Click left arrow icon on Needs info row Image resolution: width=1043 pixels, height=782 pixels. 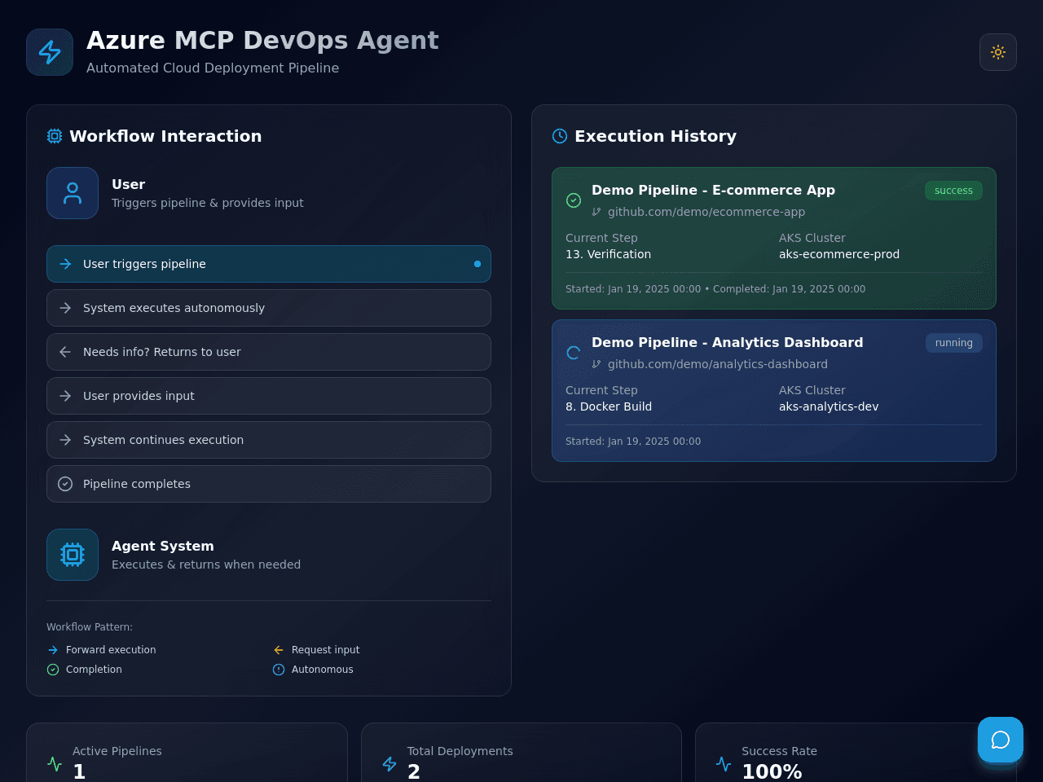[65, 352]
